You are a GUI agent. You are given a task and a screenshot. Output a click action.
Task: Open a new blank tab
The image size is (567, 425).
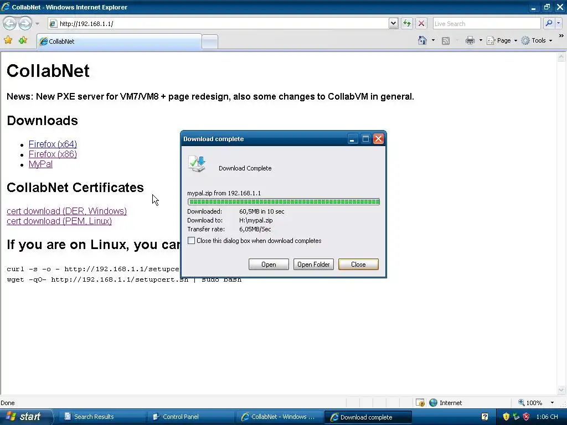(x=210, y=42)
